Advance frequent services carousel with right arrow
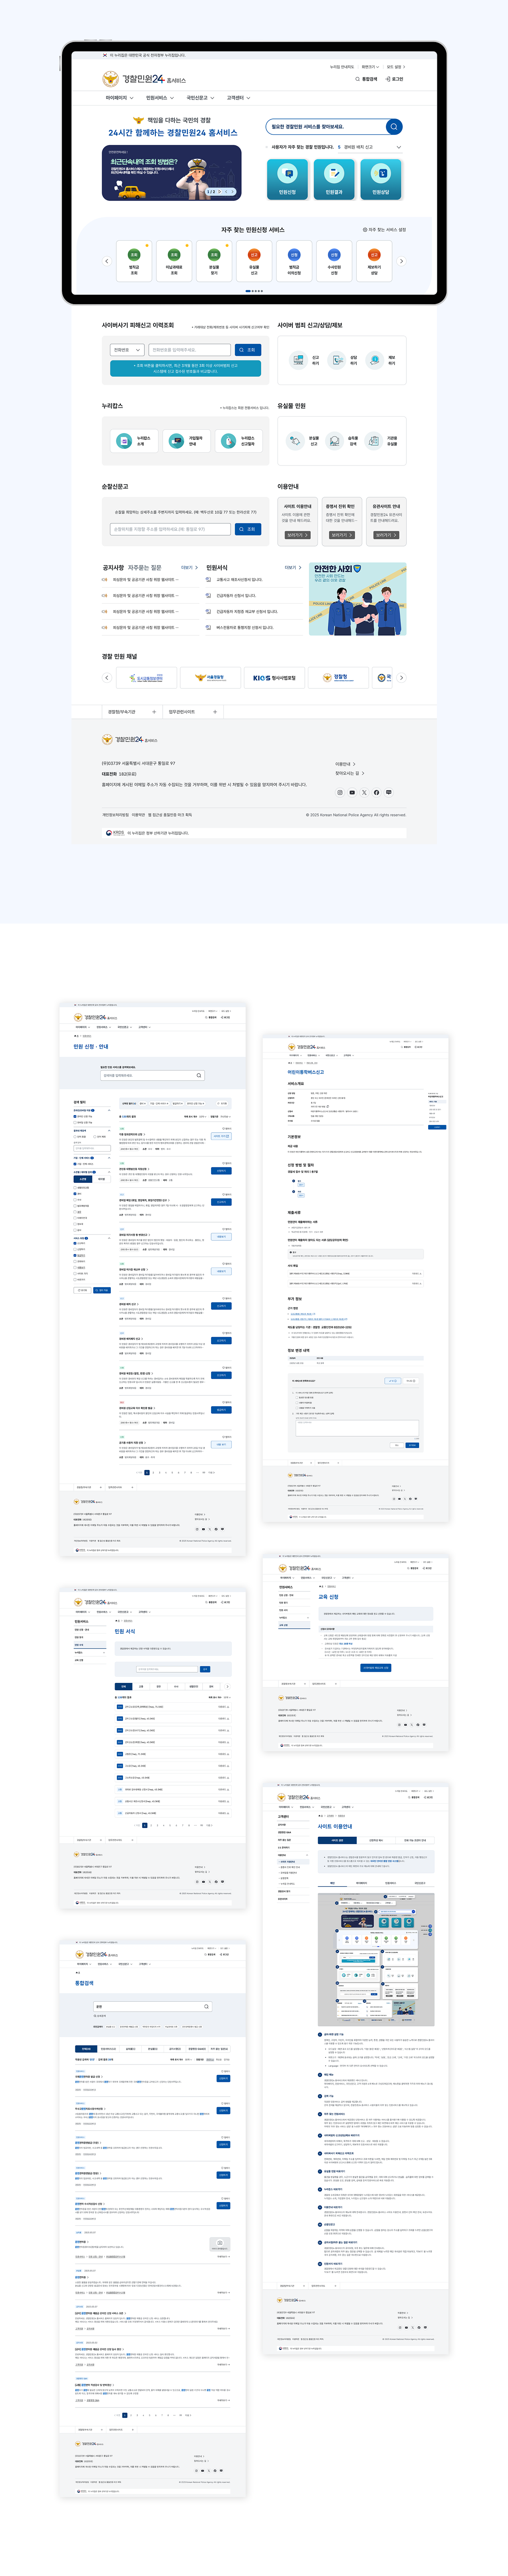 pos(402,261)
